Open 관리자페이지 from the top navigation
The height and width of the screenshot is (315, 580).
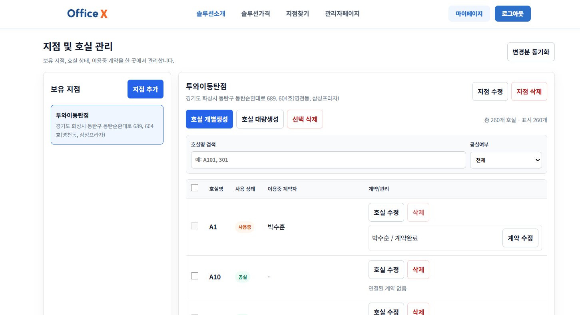(x=342, y=14)
